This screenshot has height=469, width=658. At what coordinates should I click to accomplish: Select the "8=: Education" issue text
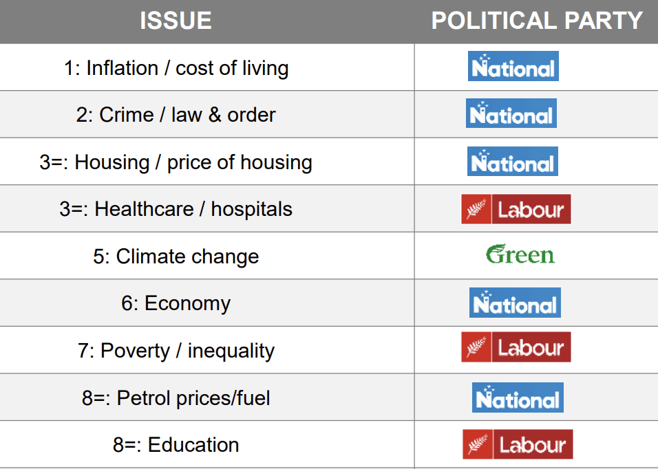click(176, 445)
